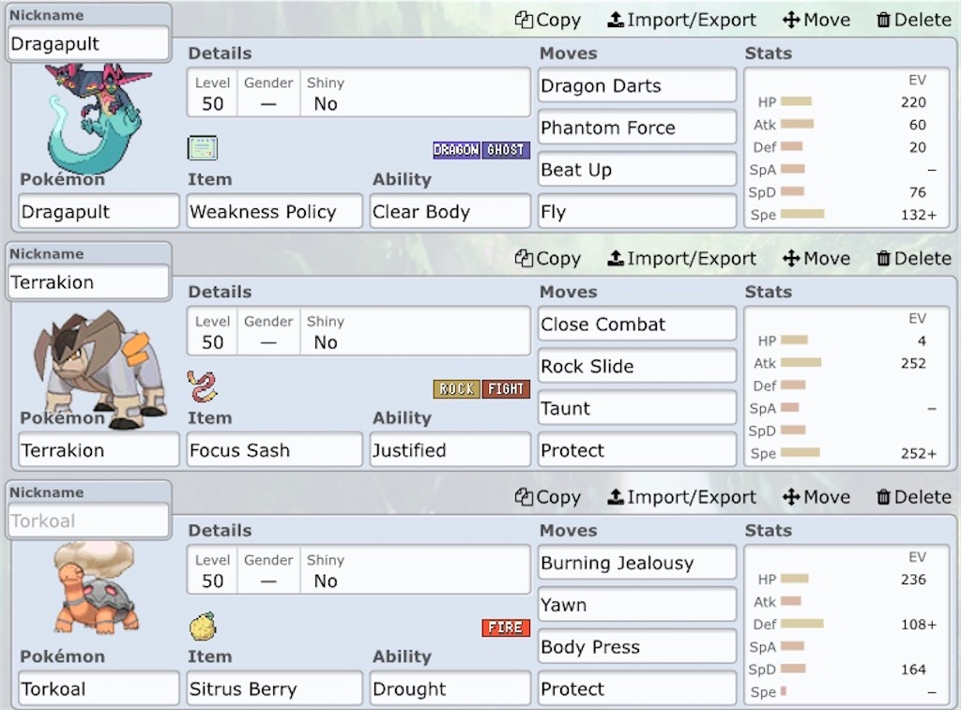Viewport: 961px width, 710px height.
Task: Select the Terrakion Pokémon name field
Action: pyautogui.click(x=99, y=450)
